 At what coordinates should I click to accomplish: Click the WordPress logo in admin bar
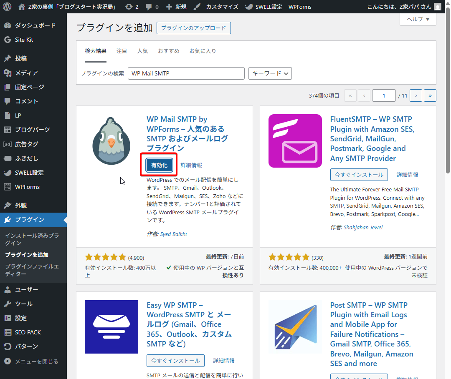7,7
